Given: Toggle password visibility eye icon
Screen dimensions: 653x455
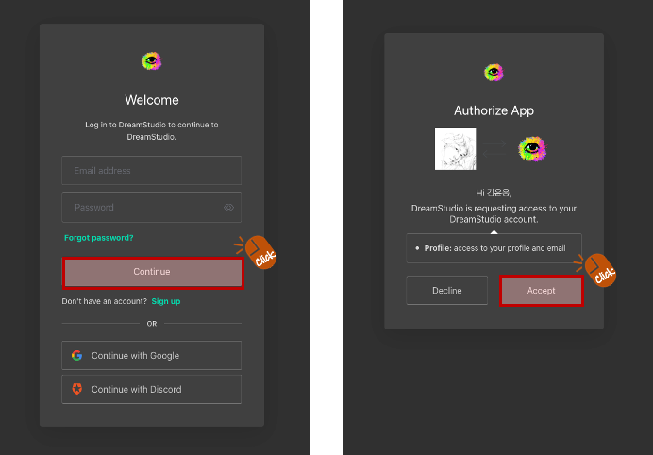Looking at the screenshot, I should 228,208.
